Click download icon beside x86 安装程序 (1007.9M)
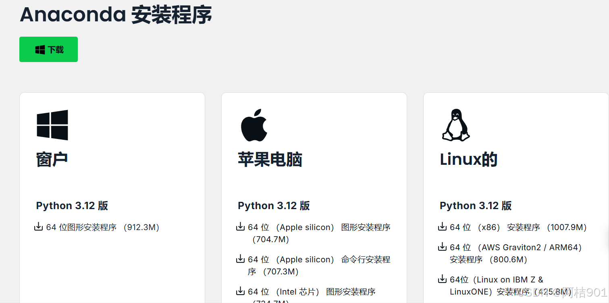This screenshot has width=609, height=303. (x=443, y=227)
